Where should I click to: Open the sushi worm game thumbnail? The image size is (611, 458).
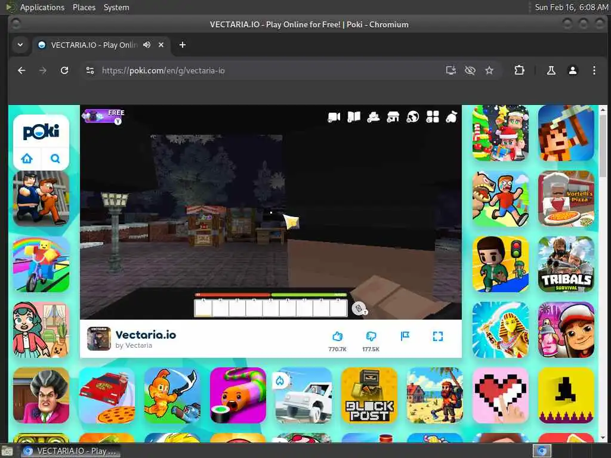[x=237, y=395]
